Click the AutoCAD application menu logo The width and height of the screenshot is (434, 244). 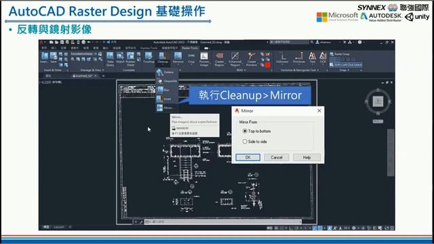[42, 42]
